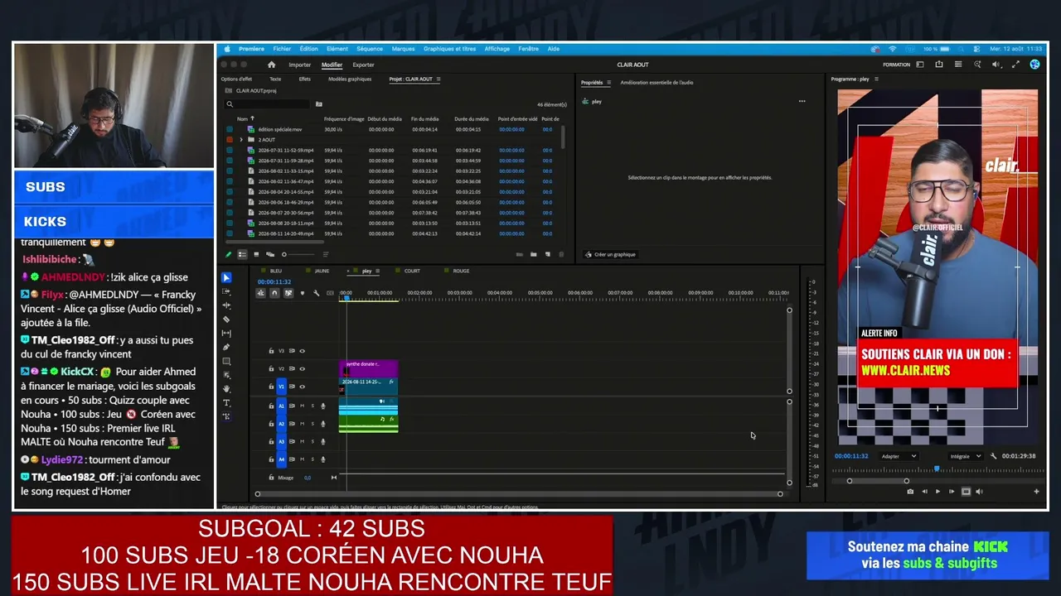This screenshot has width=1061, height=596.
Task: Click the Project panel write-enable pencil icon
Action: coord(229,254)
